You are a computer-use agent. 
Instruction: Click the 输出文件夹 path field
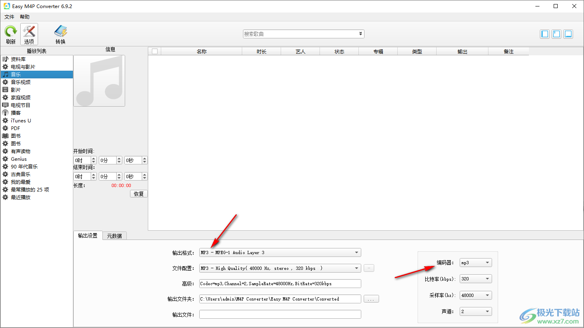click(280, 299)
